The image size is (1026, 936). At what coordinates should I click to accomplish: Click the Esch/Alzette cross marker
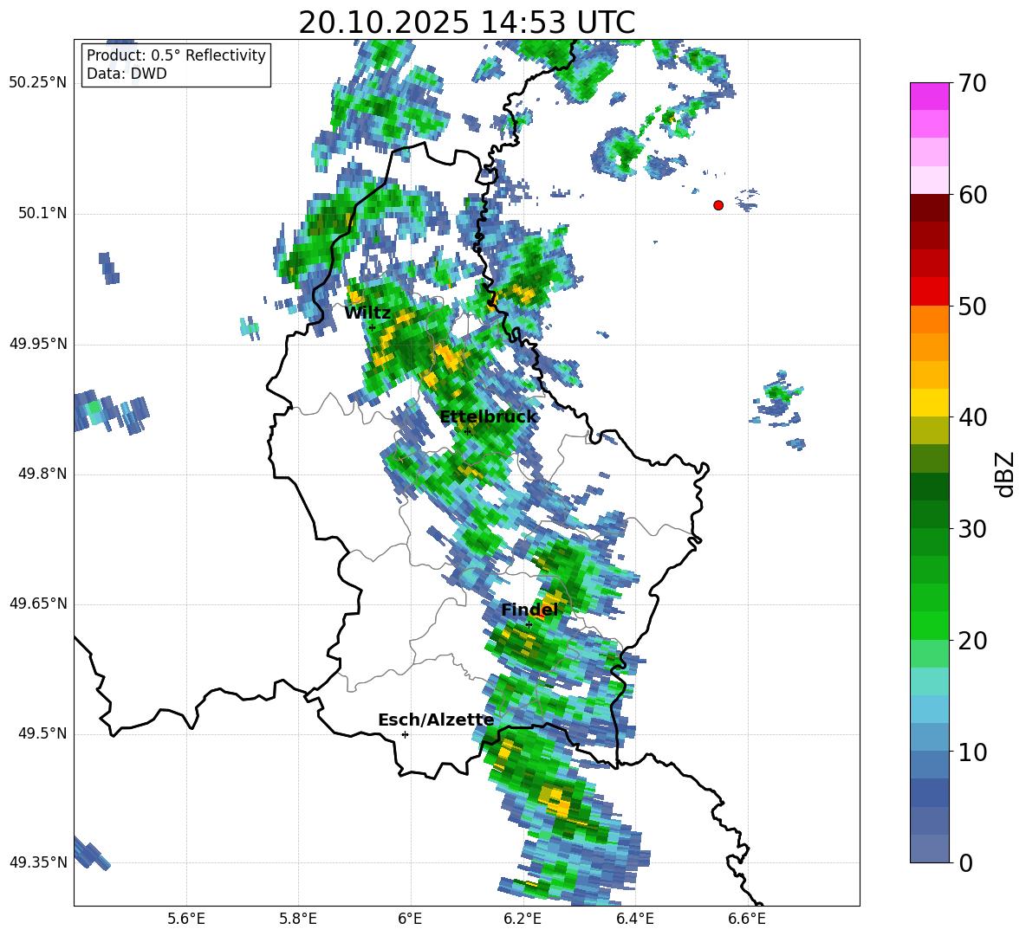pyautogui.click(x=405, y=734)
